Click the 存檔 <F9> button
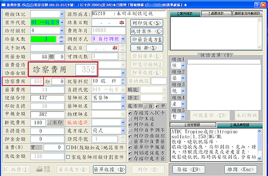Image resolution: width=268 pixels, height=176 pixels. point(188,169)
